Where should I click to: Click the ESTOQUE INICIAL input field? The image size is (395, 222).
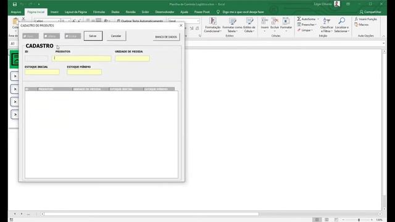tap(42, 72)
